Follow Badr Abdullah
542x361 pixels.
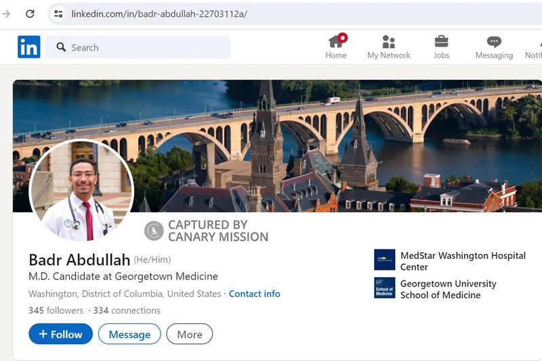[x=60, y=334]
